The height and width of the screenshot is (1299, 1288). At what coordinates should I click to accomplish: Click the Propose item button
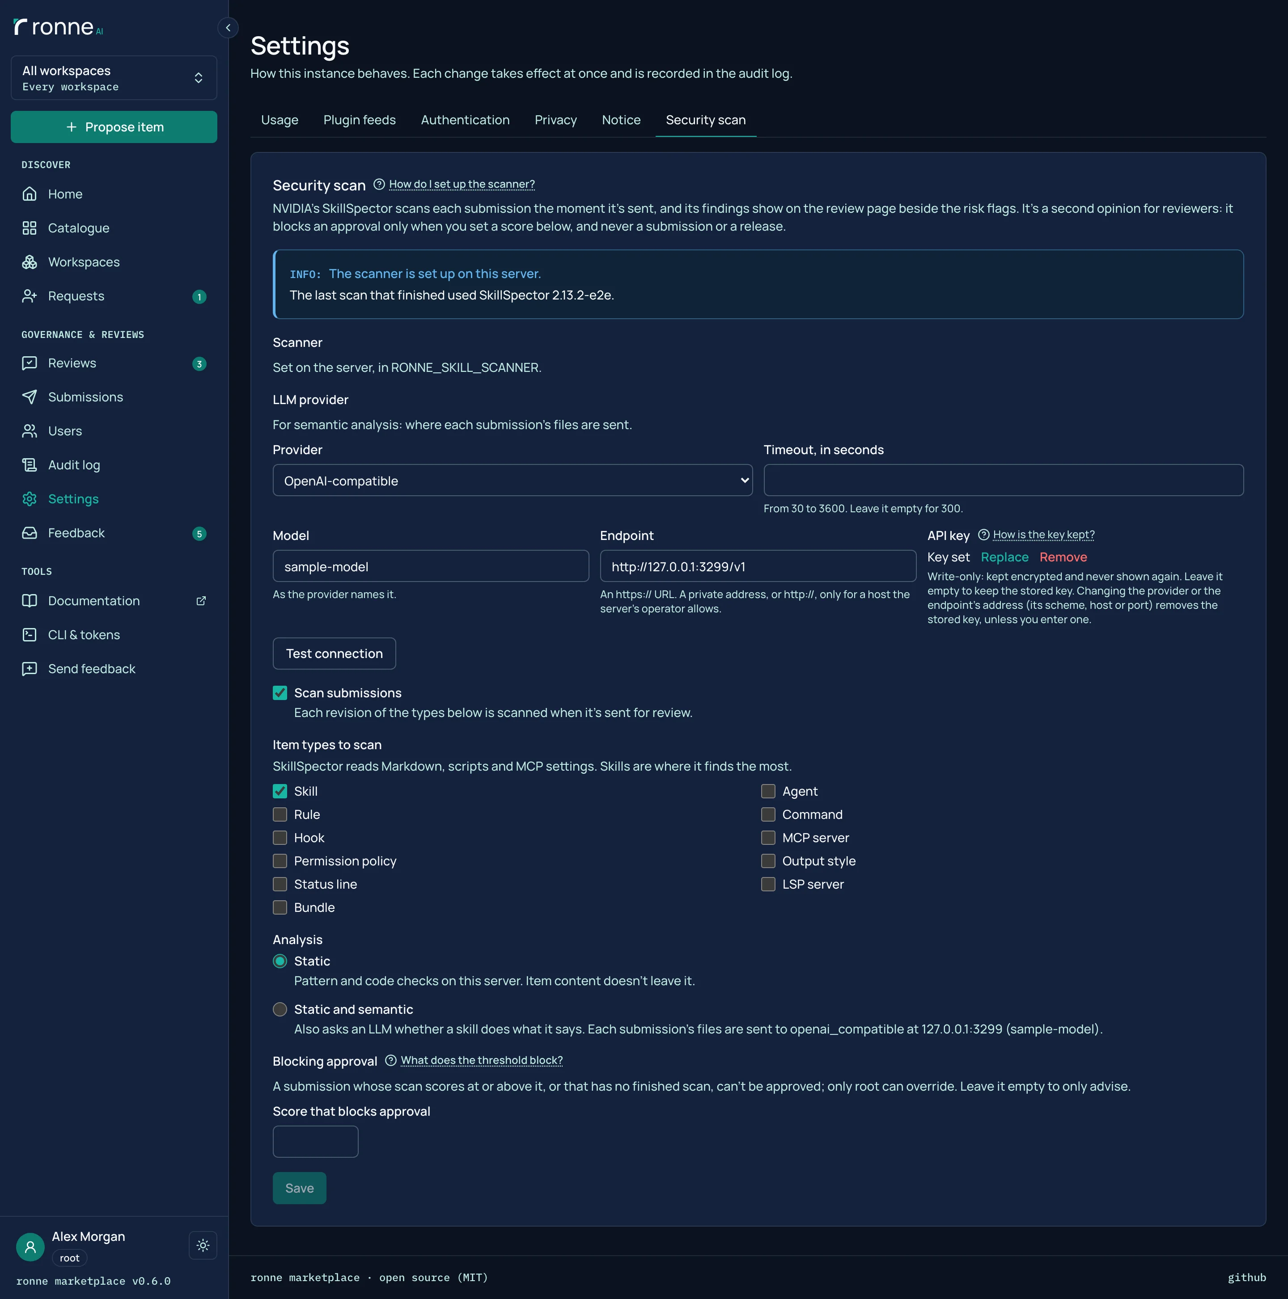click(114, 127)
